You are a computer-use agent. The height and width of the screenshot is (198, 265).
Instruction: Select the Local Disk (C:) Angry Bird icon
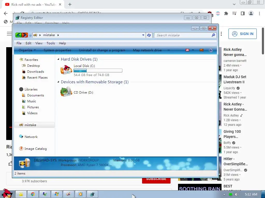[x=66, y=70]
